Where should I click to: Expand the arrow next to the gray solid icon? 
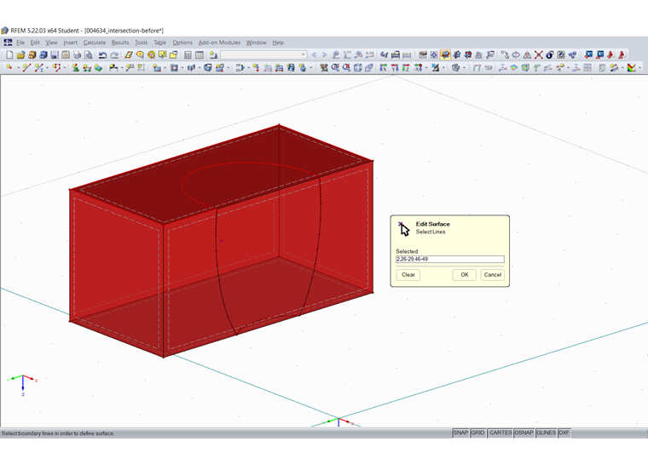pos(464,68)
